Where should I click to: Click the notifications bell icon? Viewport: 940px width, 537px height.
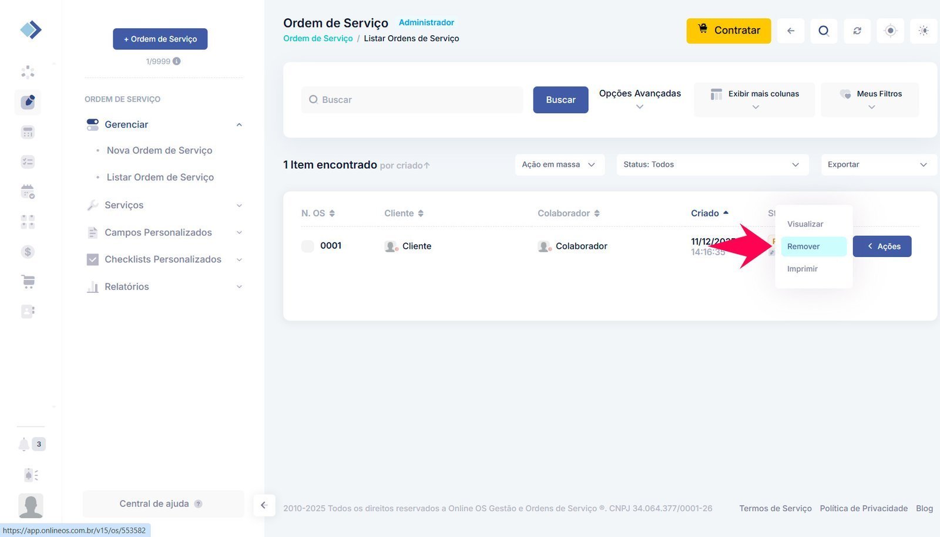[23, 444]
